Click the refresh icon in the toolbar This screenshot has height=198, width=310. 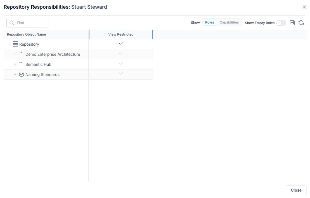301,23
